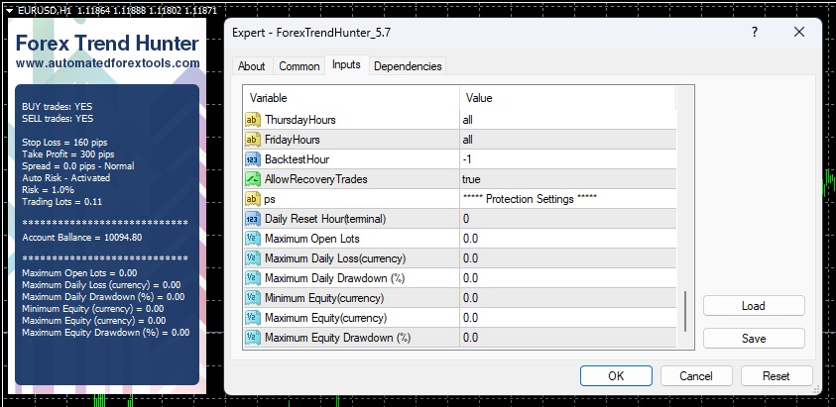The height and width of the screenshot is (407, 836).
Task: Click the ps string type icon
Action: click(x=253, y=199)
